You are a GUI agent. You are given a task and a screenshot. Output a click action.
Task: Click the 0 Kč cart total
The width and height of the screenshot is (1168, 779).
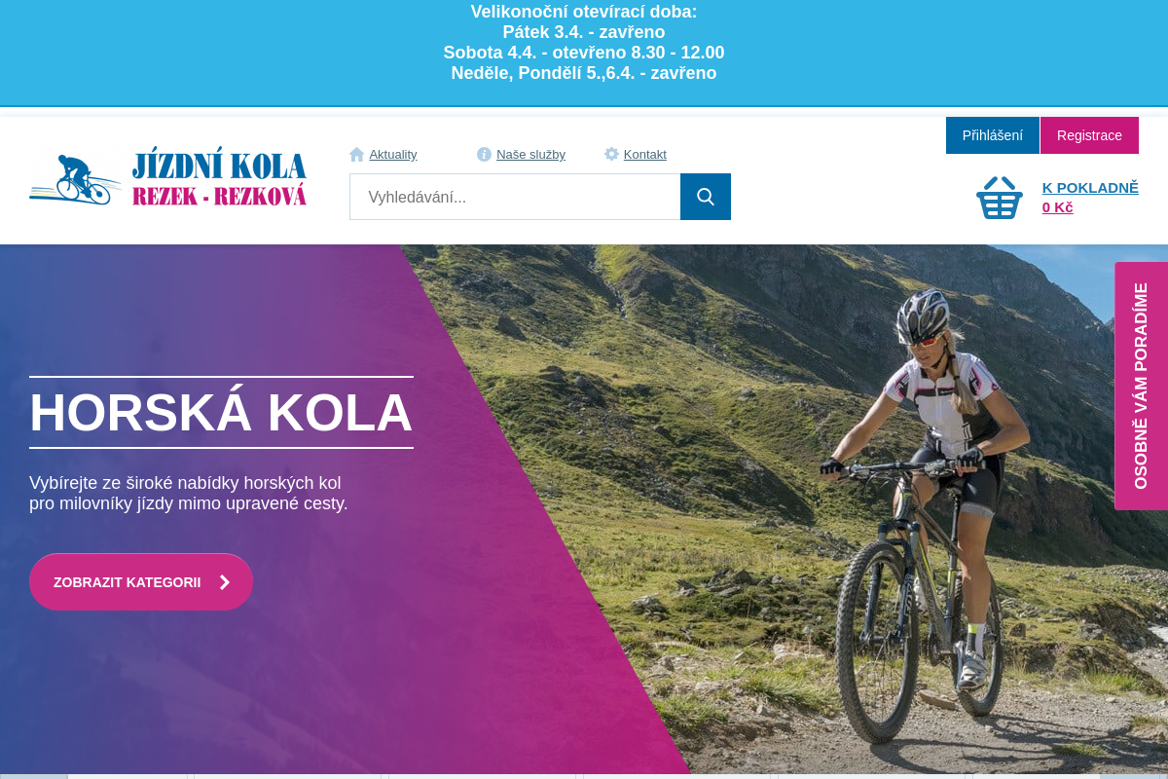(x=1057, y=207)
